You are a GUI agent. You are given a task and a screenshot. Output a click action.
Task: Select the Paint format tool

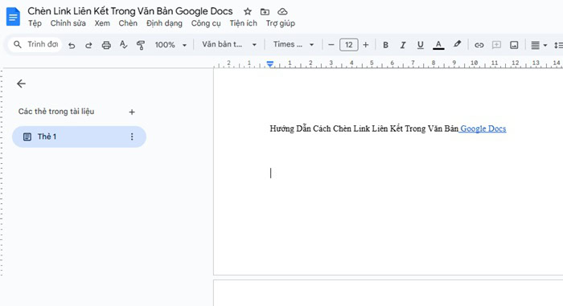coord(141,45)
